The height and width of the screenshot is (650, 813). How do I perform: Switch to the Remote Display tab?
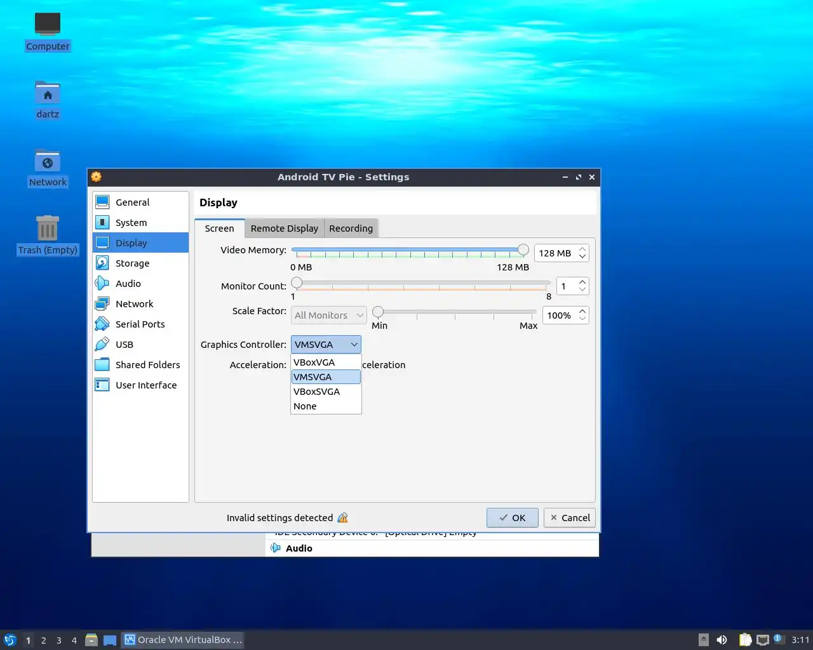click(285, 229)
